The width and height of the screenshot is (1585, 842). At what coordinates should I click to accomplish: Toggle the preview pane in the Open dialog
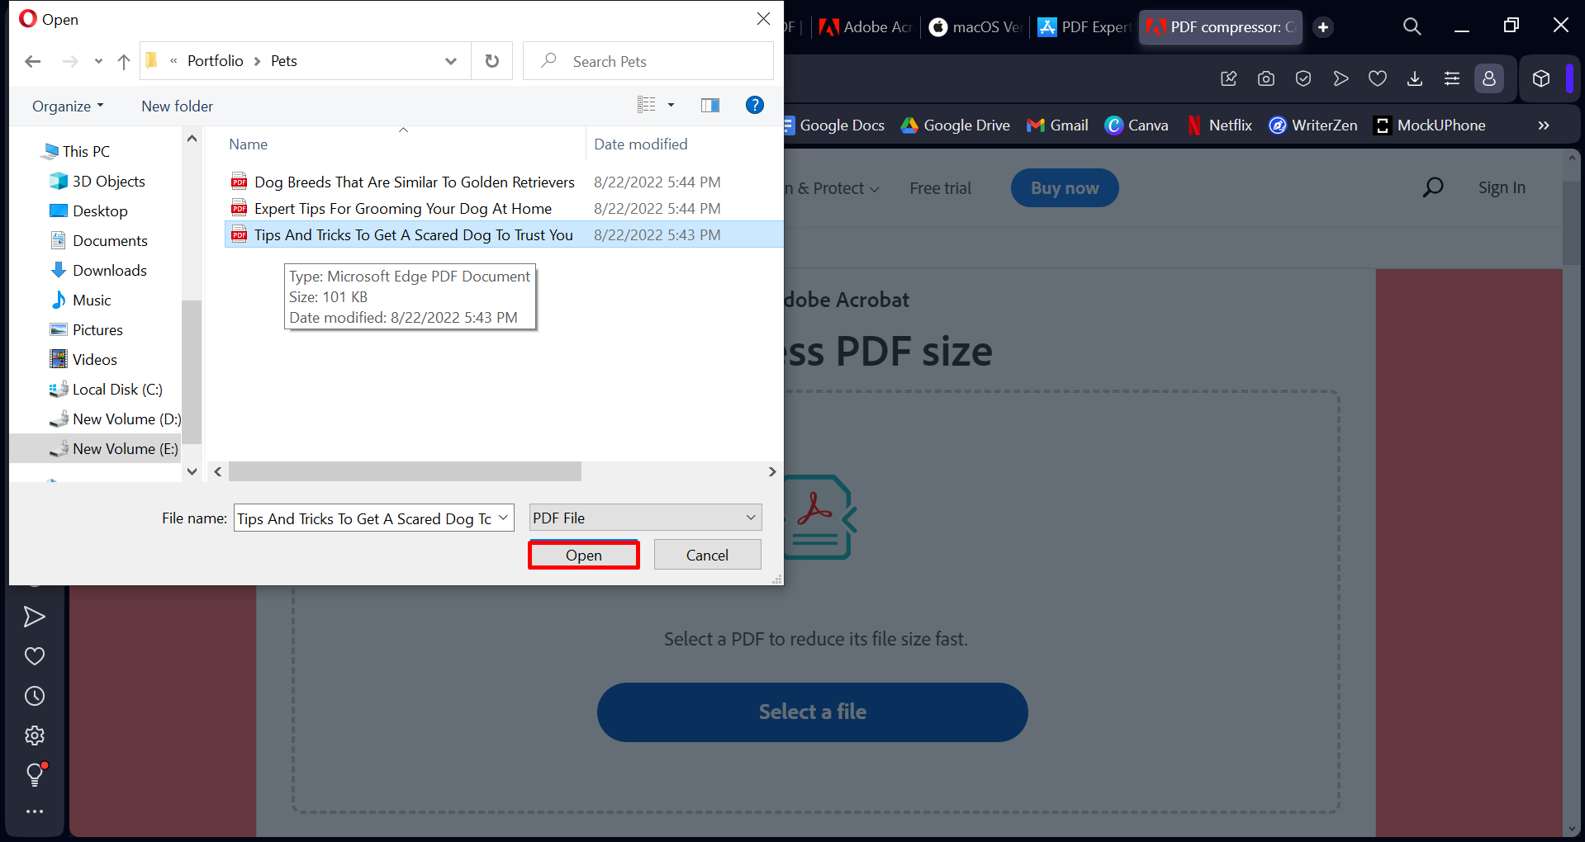click(709, 105)
